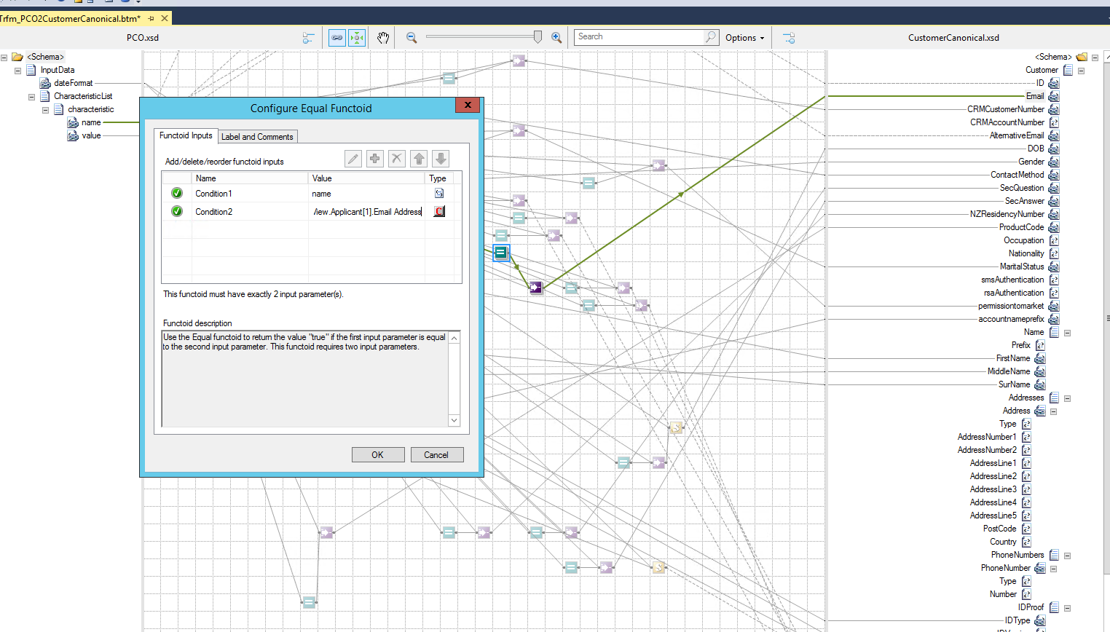Collapse the destination Name record node
This screenshot has width=1110, height=632.
click(x=1068, y=333)
